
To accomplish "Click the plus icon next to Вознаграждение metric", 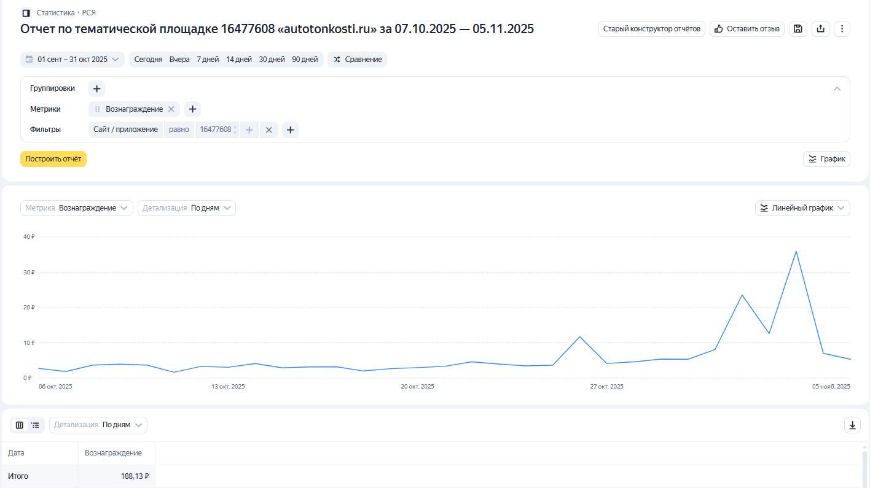I will [192, 109].
